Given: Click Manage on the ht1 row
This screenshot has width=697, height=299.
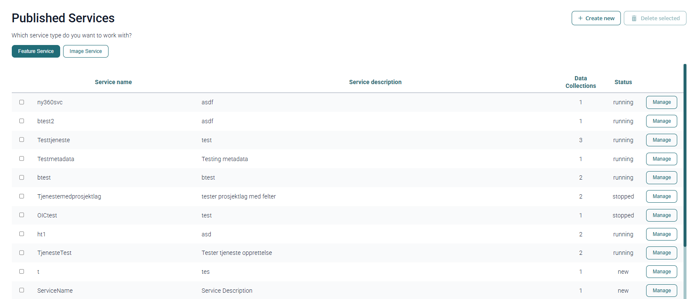Looking at the screenshot, I should (661, 234).
